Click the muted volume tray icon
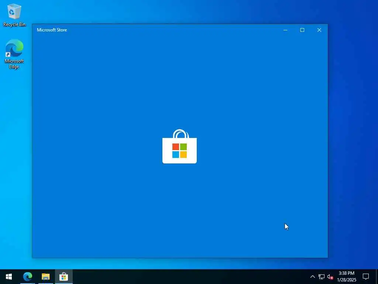Image resolution: width=378 pixels, height=284 pixels. pos(330,277)
